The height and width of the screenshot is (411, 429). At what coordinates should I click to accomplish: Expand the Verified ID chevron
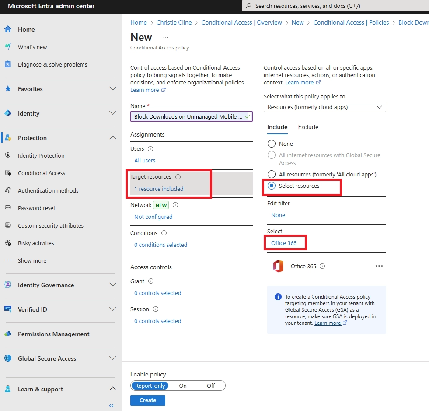coord(113,309)
